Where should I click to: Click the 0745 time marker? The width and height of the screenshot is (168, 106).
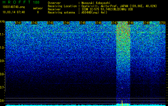[82, 23]
